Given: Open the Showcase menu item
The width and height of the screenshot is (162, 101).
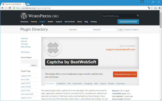Looking at the screenshot, I should coord(24,22).
